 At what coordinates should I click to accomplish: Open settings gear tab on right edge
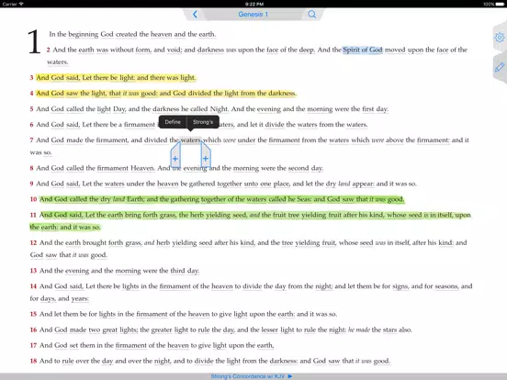(x=500, y=38)
